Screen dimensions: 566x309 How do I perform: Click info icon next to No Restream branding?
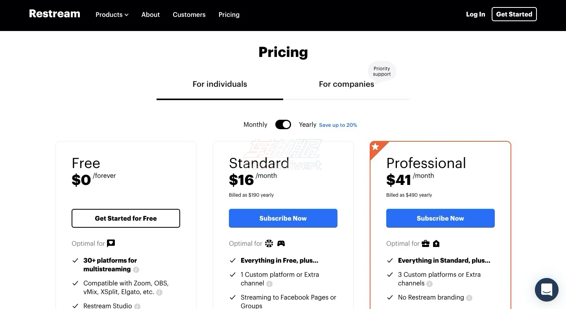tap(469, 298)
